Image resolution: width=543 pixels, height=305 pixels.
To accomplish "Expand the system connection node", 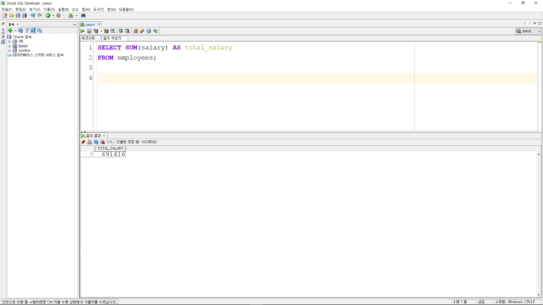I will coord(9,51).
